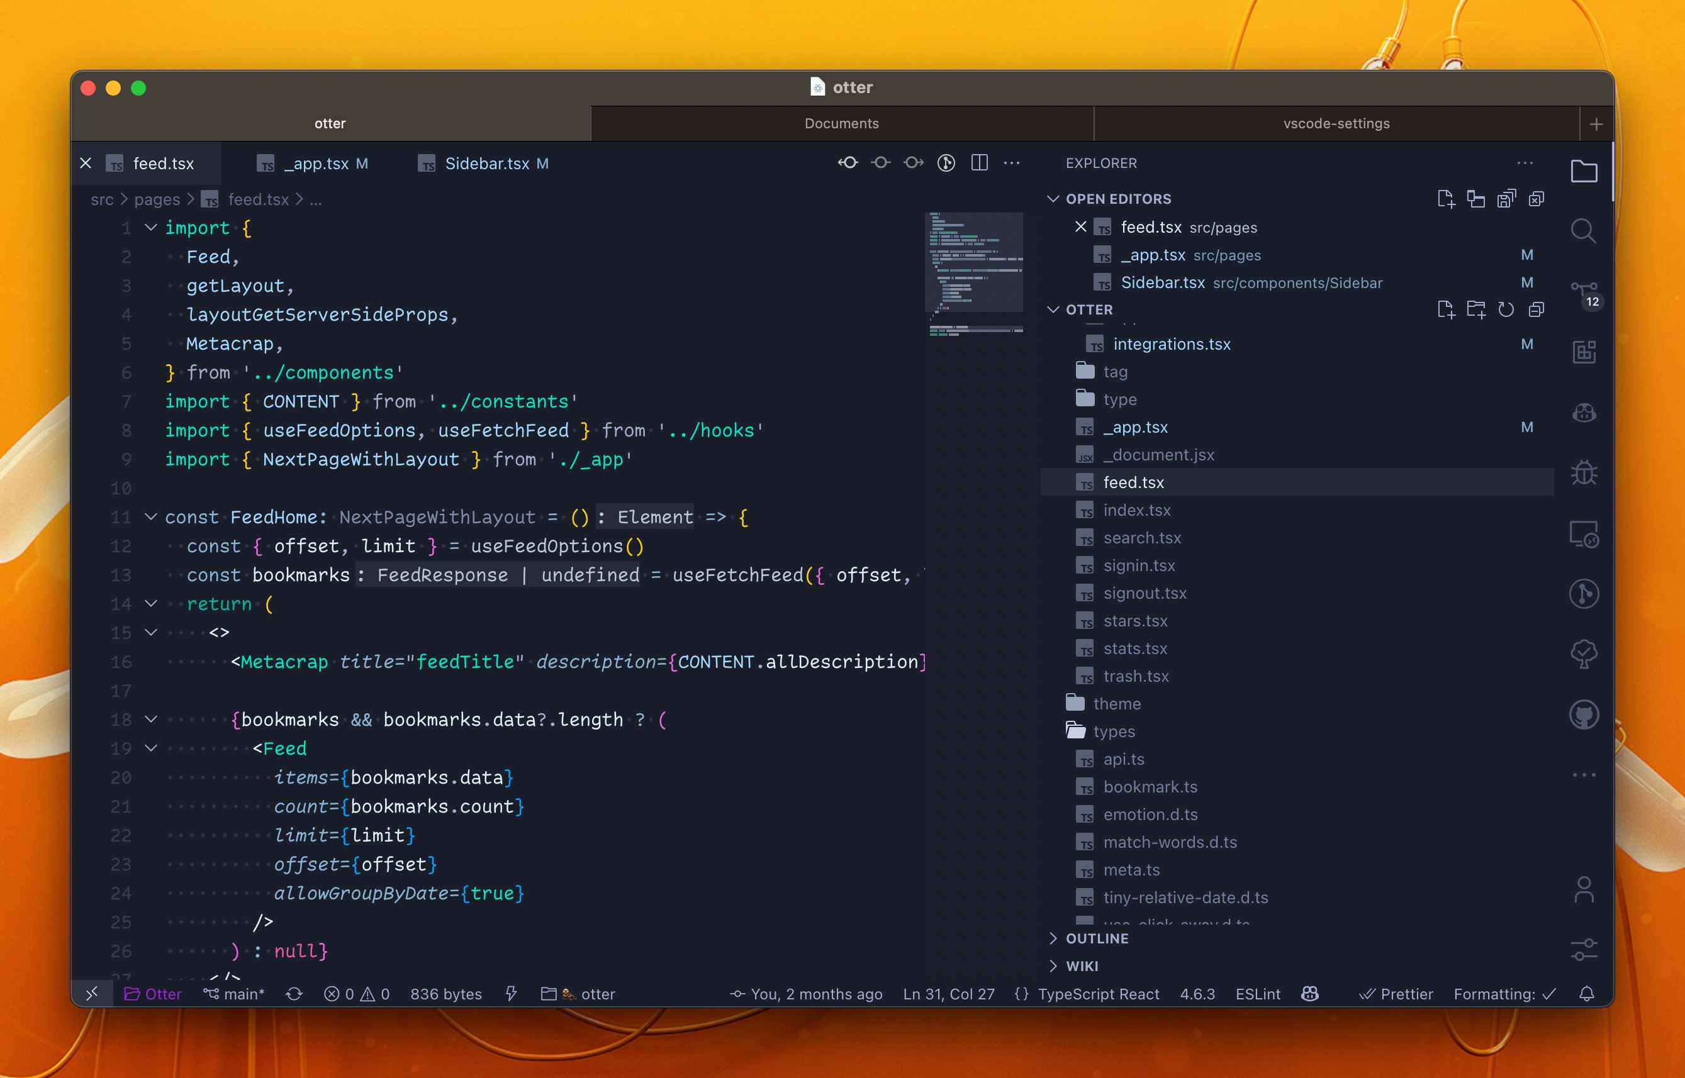Click Save All icon in Open Editors
This screenshot has width=1685, height=1078.
(1506, 199)
